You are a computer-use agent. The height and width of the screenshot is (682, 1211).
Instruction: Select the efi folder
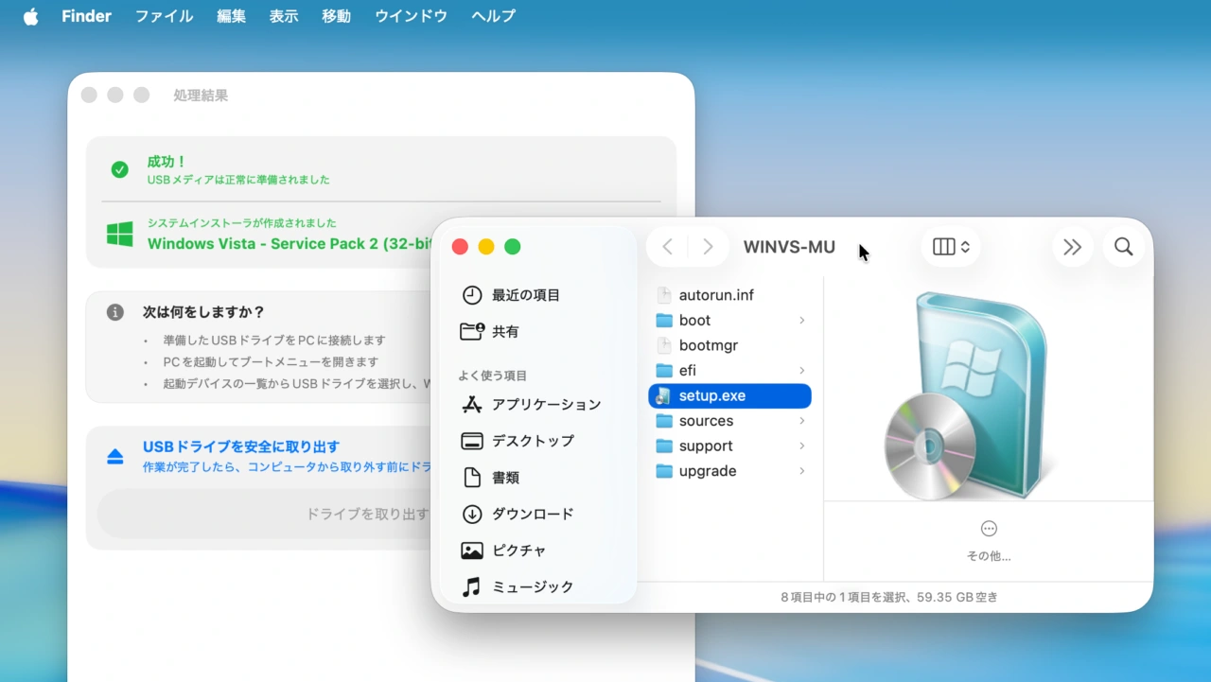[729, 371]
